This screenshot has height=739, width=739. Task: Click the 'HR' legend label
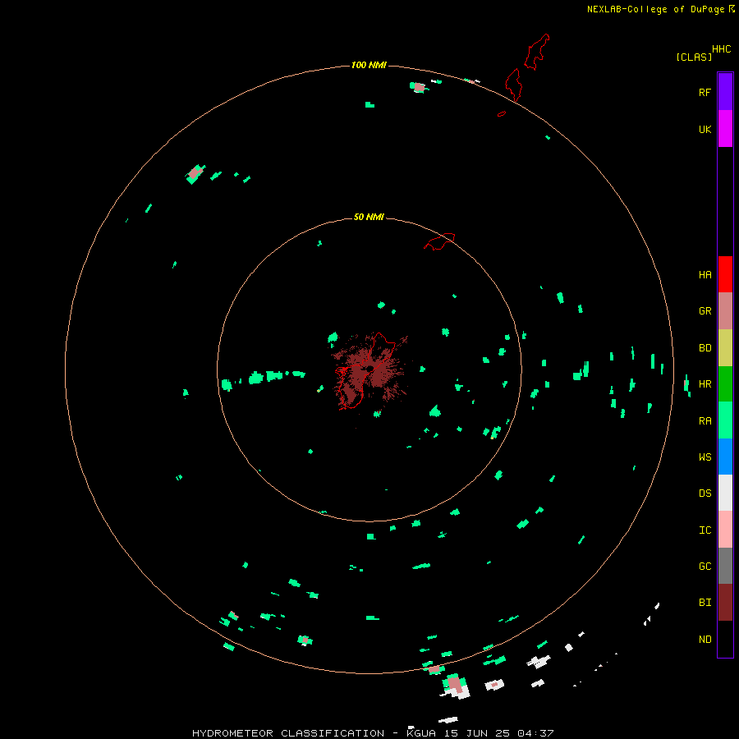[x=705, y=384]
